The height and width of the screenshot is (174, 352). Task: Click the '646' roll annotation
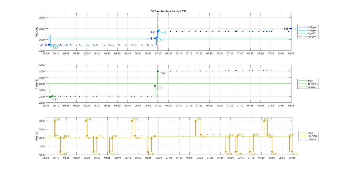pos(256,135)
